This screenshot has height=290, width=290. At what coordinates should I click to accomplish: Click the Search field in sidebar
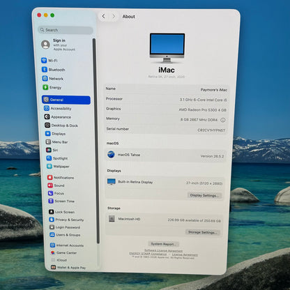(x=66, y=30)
